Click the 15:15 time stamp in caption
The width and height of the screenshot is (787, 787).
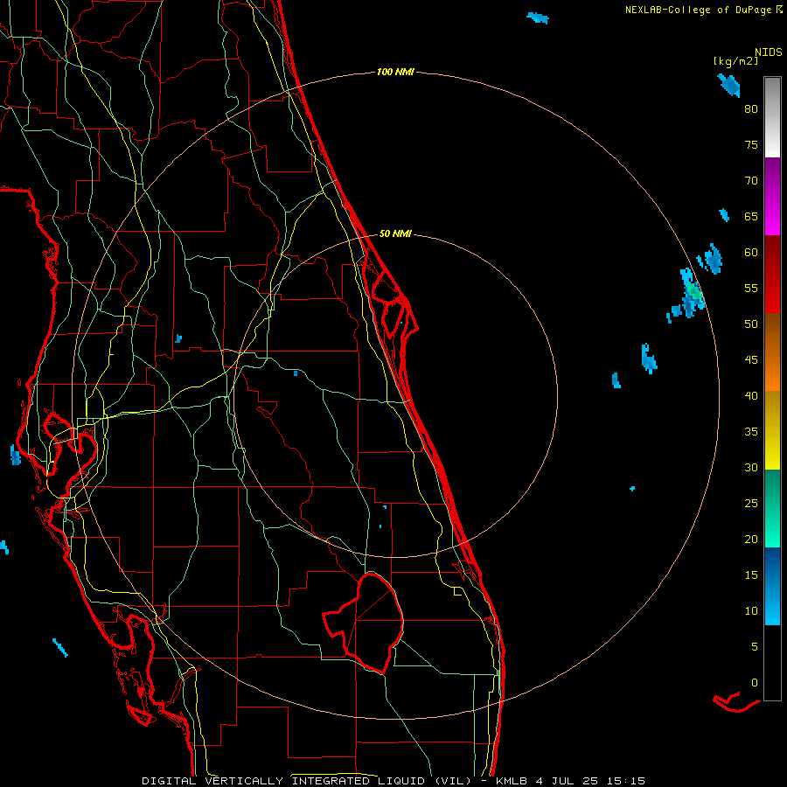625,781
